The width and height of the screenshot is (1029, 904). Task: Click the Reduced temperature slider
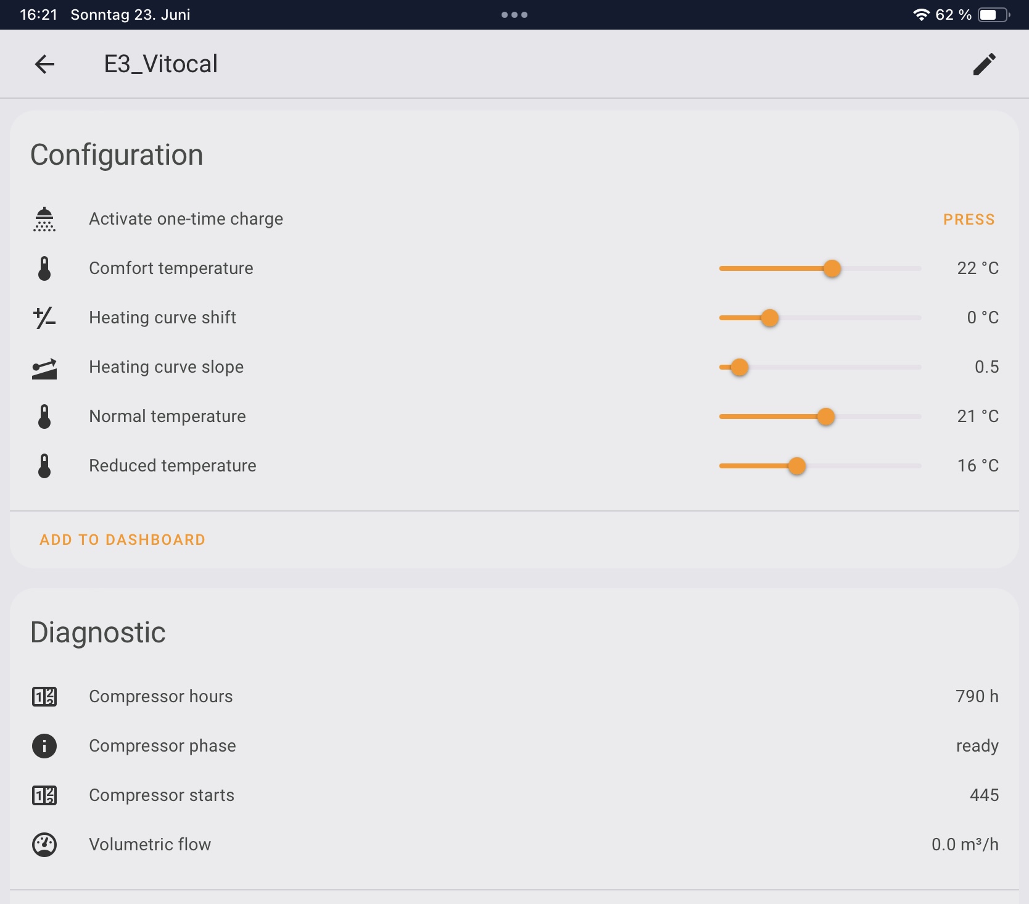click(820, 466)
